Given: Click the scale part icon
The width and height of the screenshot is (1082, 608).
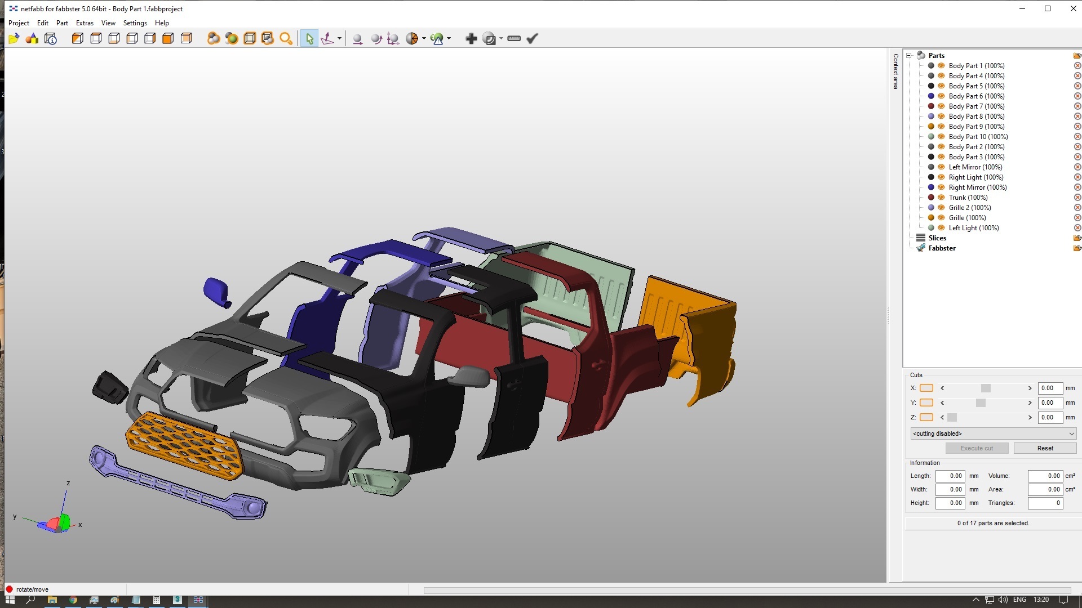Looking at the screenshot, I should click(393, 38).
